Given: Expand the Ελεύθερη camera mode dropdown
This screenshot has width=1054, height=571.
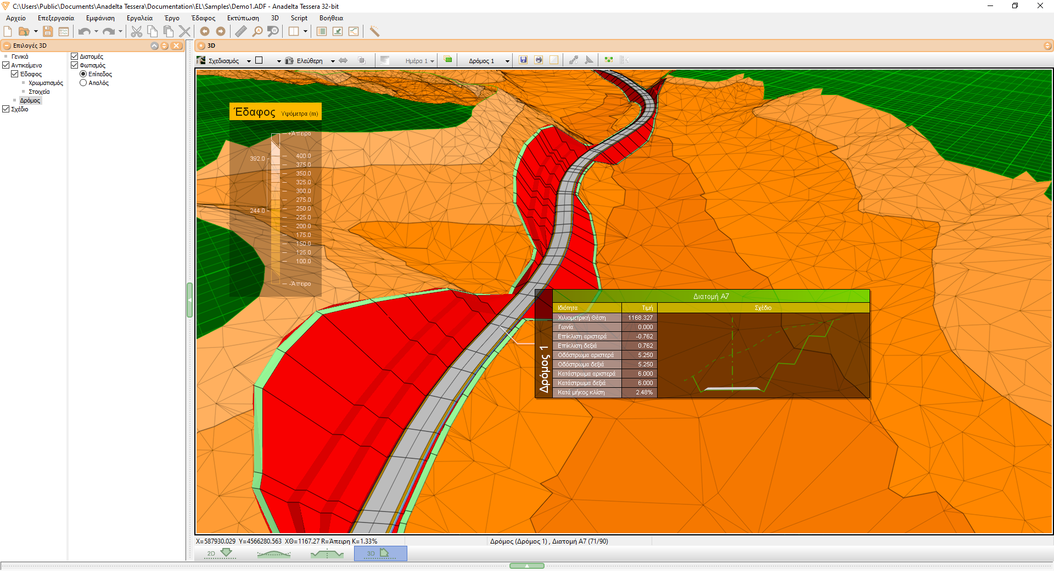Looking at the screenshot, I should pos(333,61).
